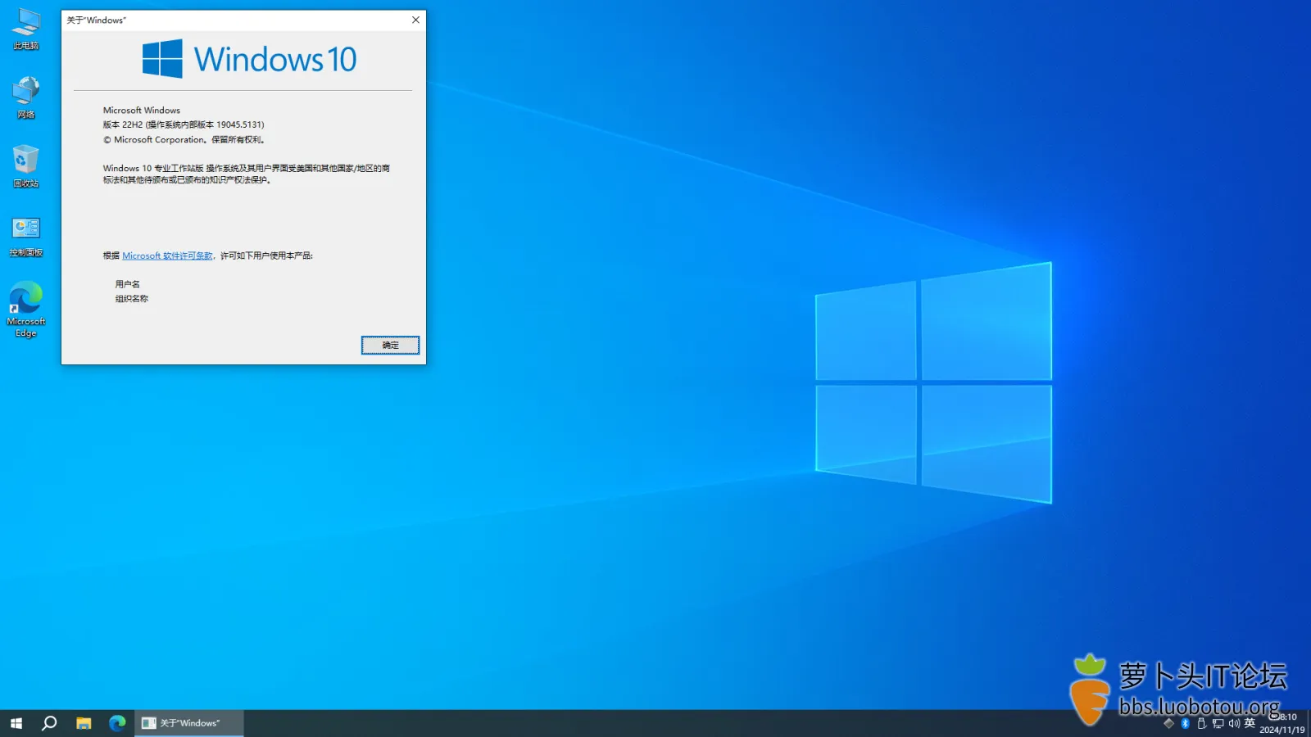Click the diamond-shaped tray icon

point(1169,723)
